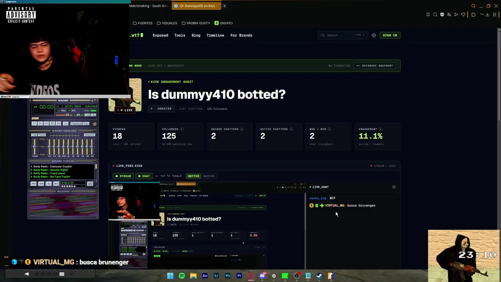Image resolution: width=501 pixels, height=282 pixels.
Task: Open the For Brands nav item
Action: 241,35
